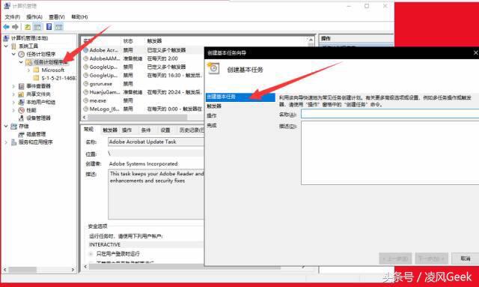Viewport: 479px width, 287px height.
Task: Select the 系统工具 tools icon
Action: click(x=13, y=46)
